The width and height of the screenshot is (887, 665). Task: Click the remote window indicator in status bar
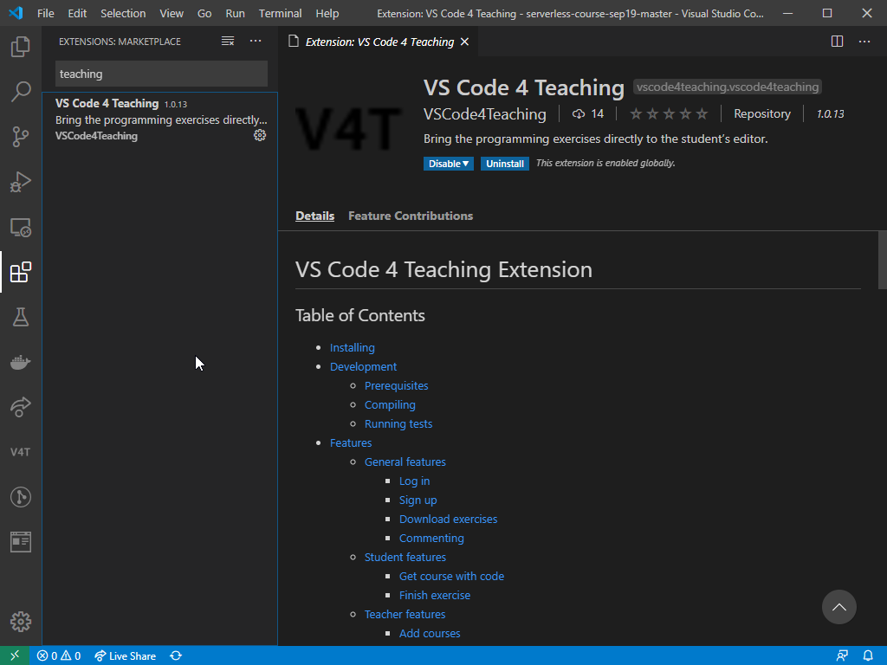coord(15,655)
